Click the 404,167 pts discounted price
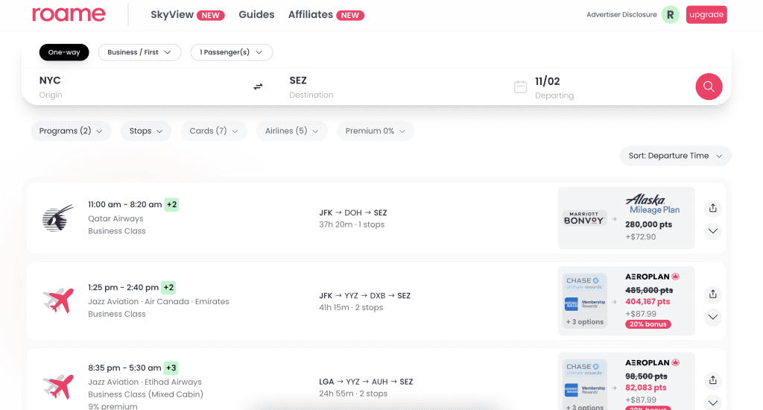The image size is (763, 410). 648,301
